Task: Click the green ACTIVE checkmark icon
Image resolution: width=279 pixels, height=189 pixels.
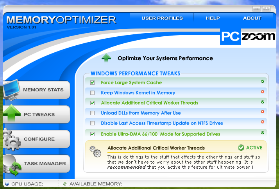Action: coord(241,148)
